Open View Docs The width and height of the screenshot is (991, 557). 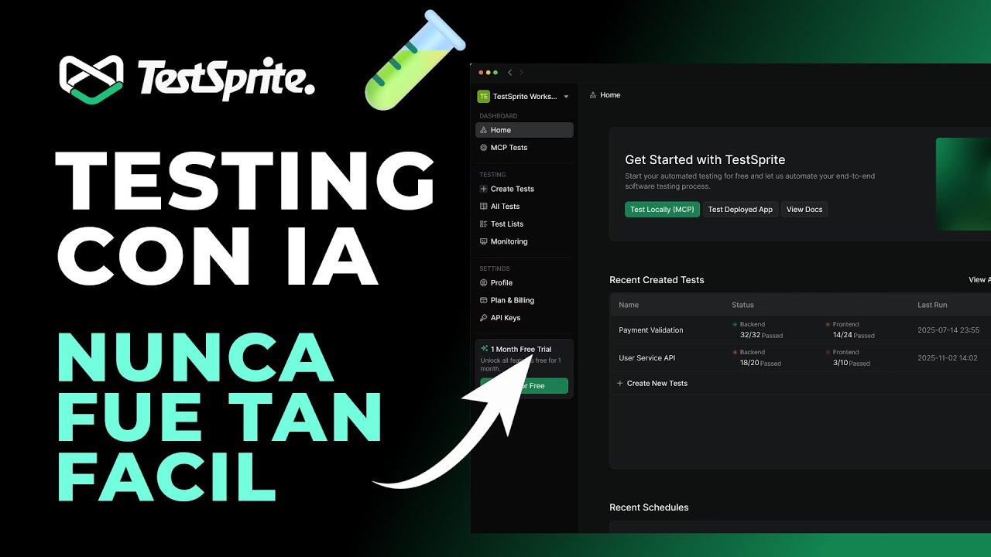click(x=804, y=210)
